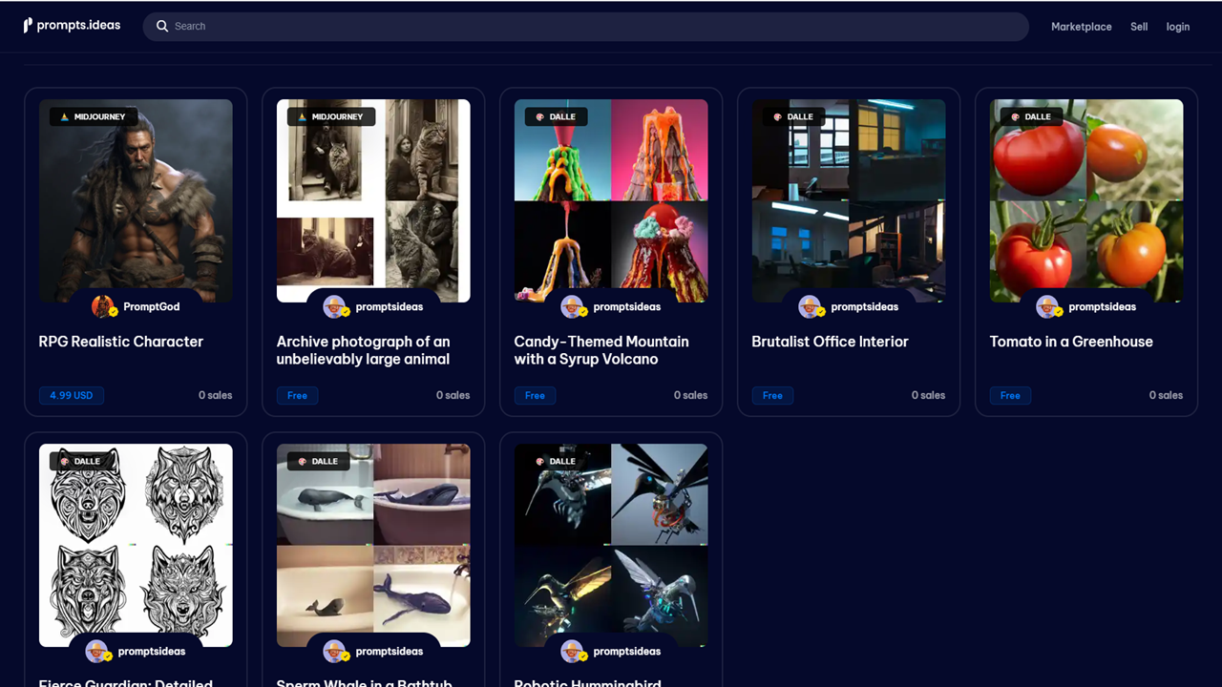Click DALLE badge on Sperm Whale card

coord(318,461)
